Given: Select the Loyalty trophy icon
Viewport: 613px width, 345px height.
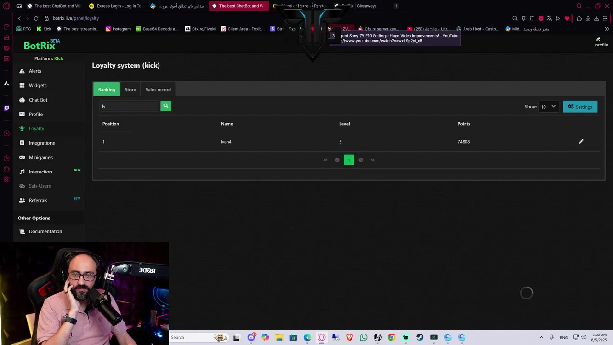Looking at the screenshot, I should tap(22, 128).
